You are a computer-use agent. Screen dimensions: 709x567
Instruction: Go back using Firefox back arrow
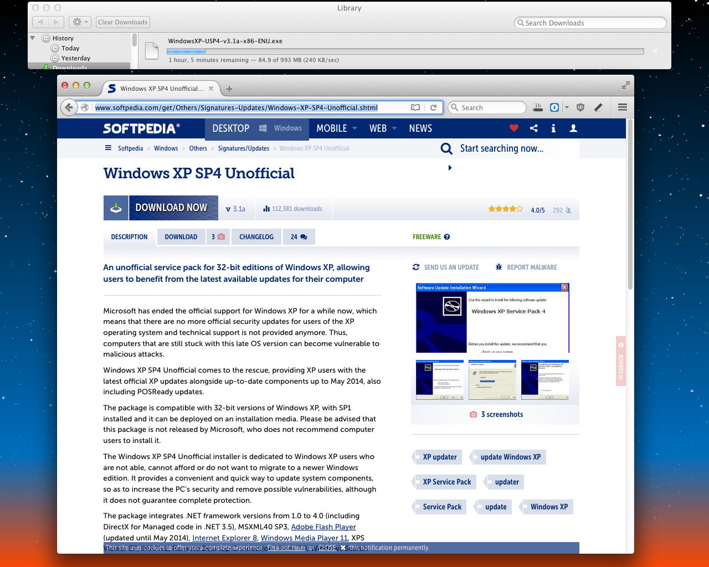coord(69,107)
